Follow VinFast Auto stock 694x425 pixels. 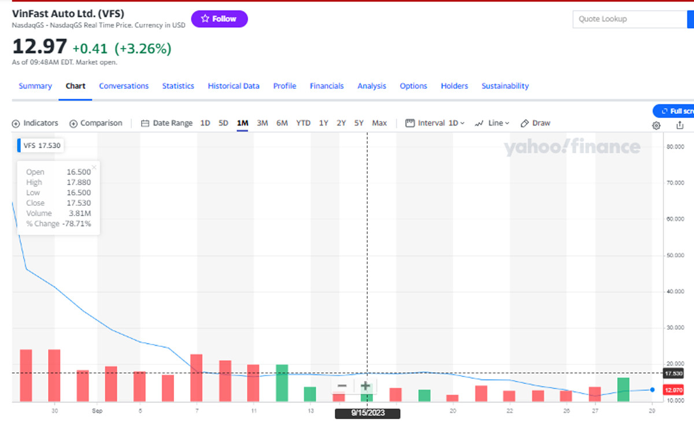(x=219, y=19)
